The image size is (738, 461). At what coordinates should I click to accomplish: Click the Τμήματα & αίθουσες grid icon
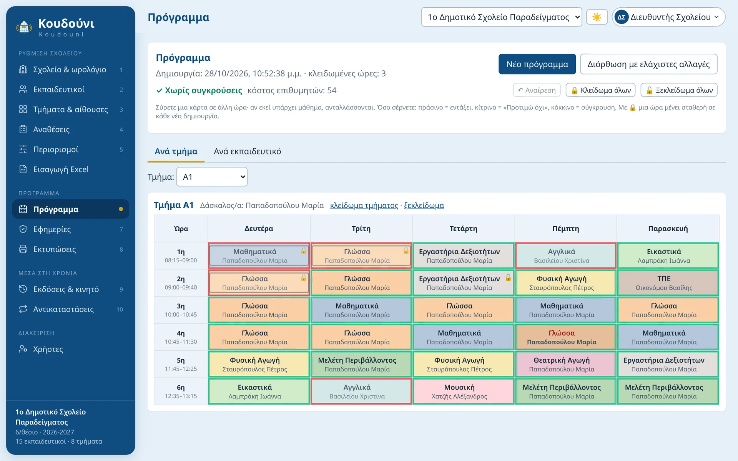coord(23,109)
